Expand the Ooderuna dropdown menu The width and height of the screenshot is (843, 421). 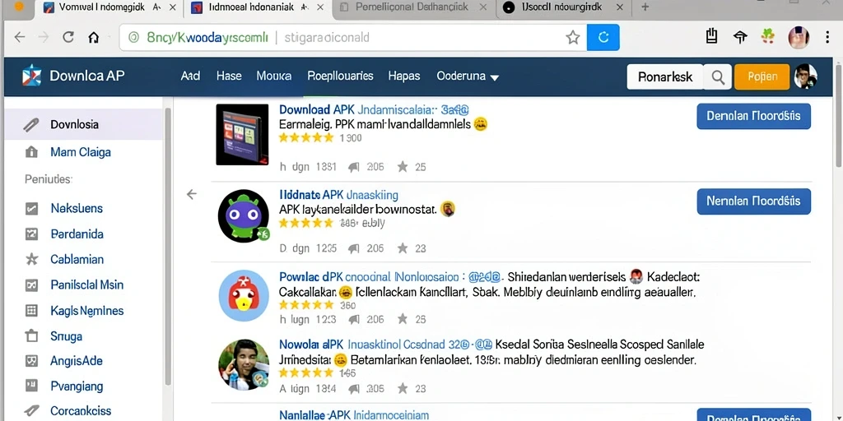click(x=468, y=76)
